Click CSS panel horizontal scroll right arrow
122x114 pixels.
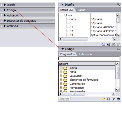(x=114, y=39)
